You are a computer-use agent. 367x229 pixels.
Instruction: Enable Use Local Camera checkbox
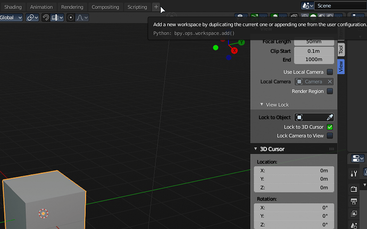click(330, 72)
